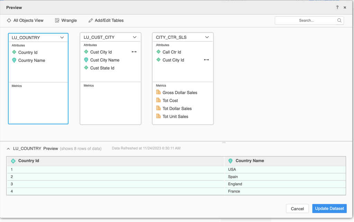Click the link icon beside Cust City Id in CITY_CTR_SLS
The height and width of the screenshot is (222, 354).
(206, 60)
